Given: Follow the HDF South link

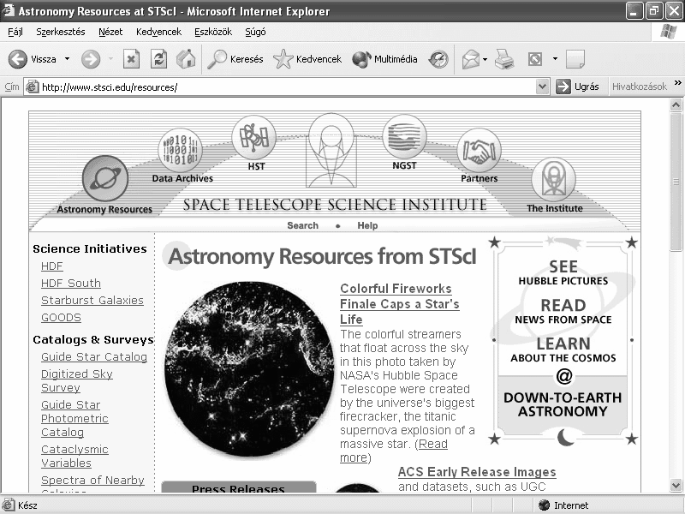Looking at the screenshot, I should tap(71, 284).
